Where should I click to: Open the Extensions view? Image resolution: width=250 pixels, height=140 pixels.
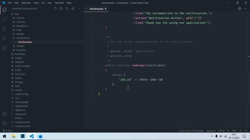4,47
